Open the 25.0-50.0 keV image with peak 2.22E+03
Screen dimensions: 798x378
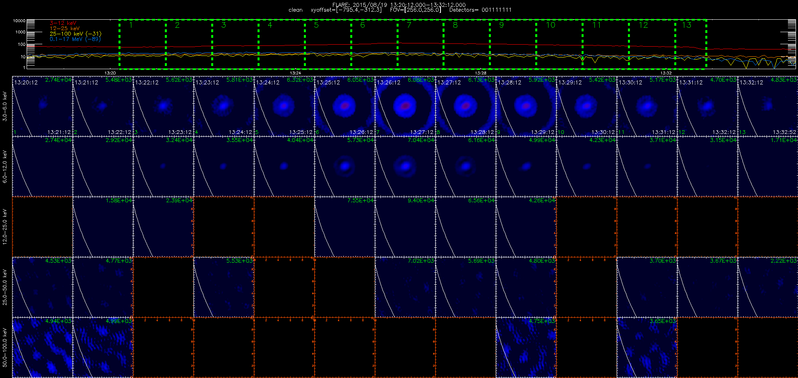point(768,287)
